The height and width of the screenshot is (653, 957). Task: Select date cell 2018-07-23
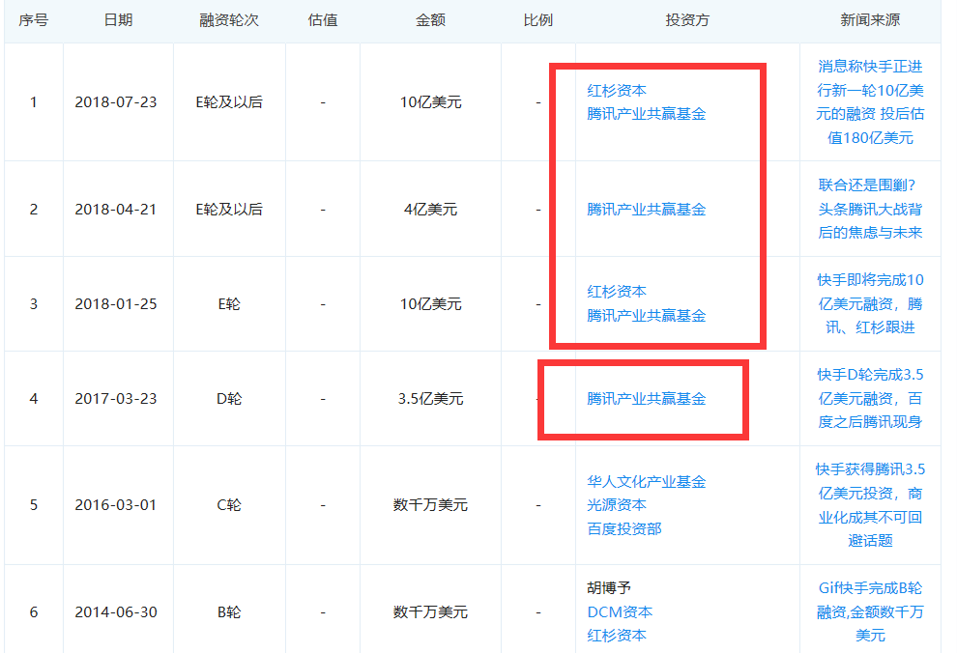(x=116, y=101)
